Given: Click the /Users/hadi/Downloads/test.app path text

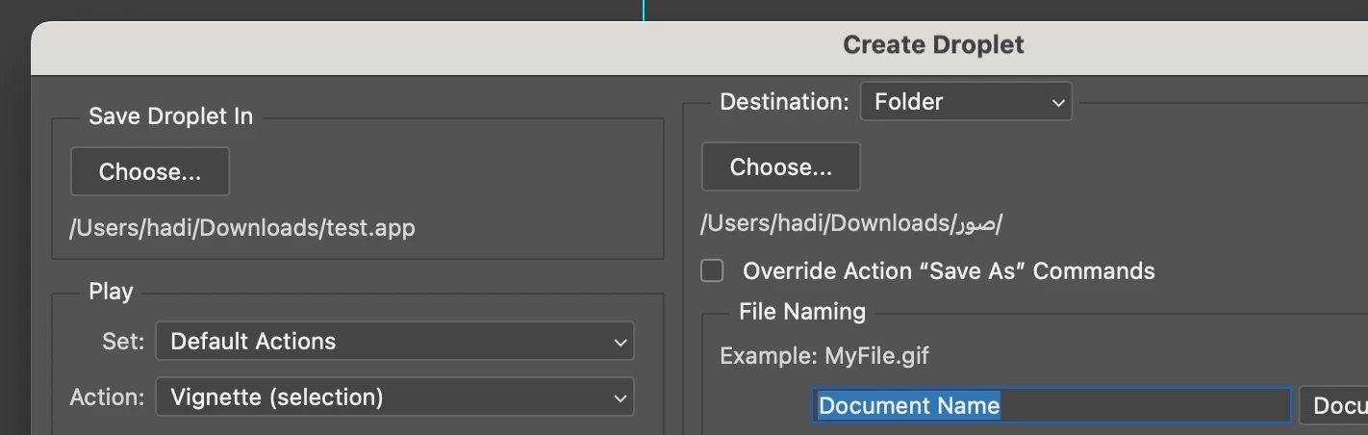Looking at the screenshot, I should (x=242, y=228).
